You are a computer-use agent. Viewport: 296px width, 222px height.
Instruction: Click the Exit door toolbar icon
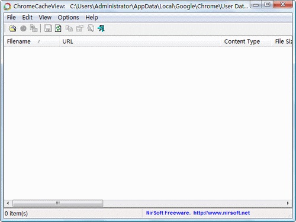click(x=101, y=28)
